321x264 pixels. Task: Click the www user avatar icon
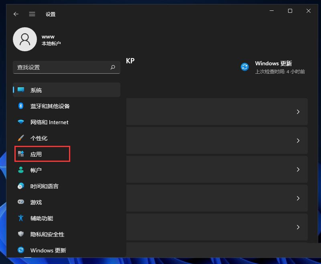click(25, 39)
